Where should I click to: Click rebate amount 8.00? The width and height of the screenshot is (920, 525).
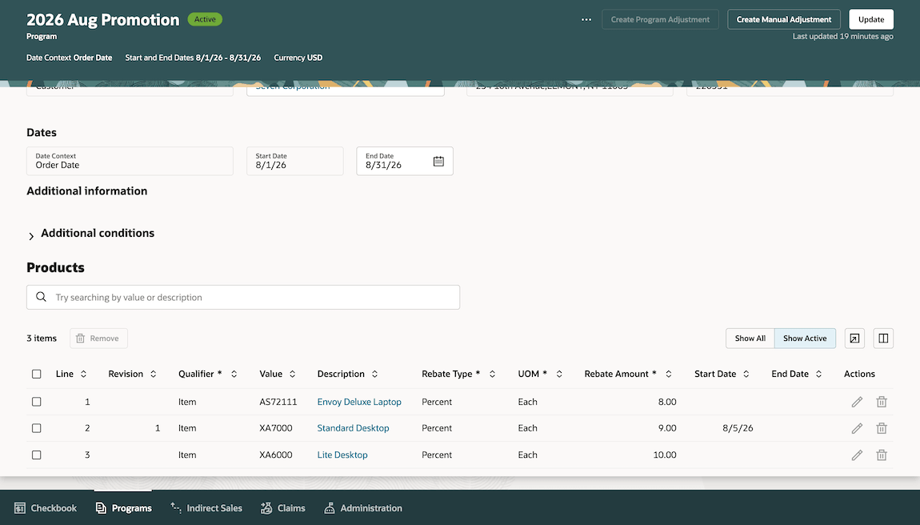pyautogui.click(x=667, y=402)
